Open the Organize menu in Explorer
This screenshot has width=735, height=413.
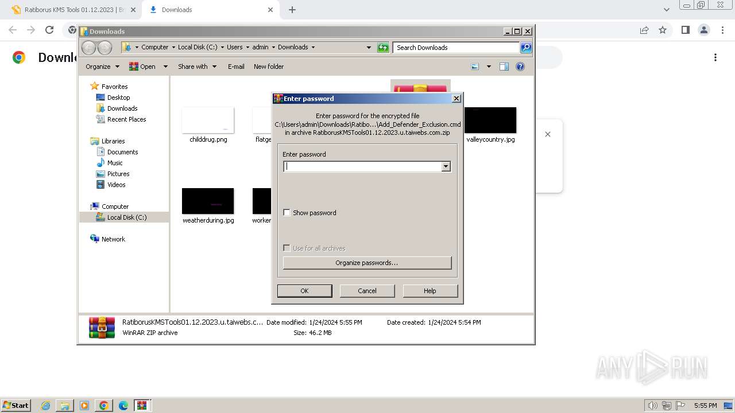102,67
